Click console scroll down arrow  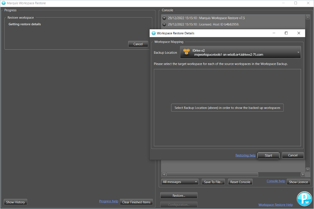(308, 170)
